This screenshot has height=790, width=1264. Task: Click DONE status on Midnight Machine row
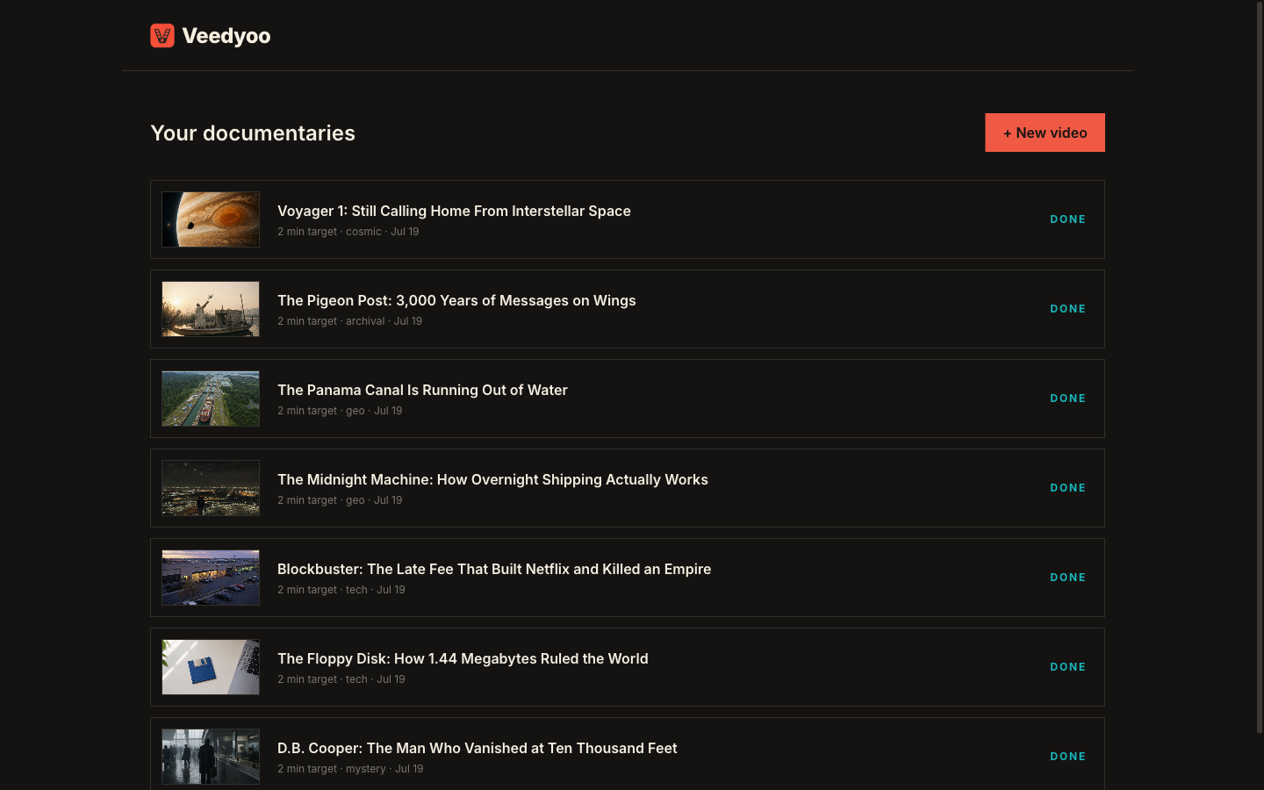(1068, 488)
